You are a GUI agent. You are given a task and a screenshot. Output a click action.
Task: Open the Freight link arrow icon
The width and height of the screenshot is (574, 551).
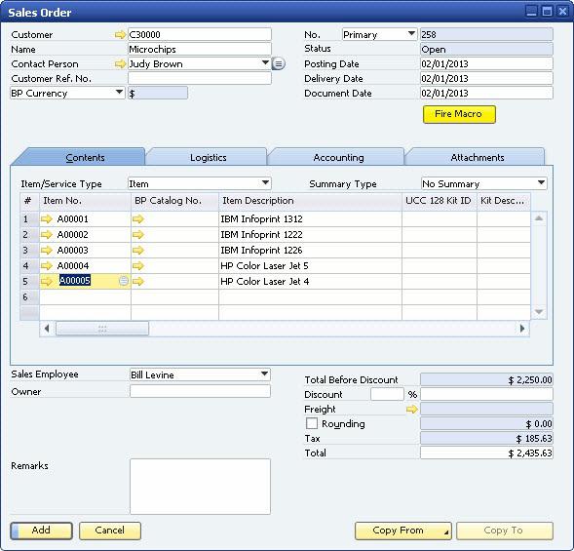coord(412,409)
